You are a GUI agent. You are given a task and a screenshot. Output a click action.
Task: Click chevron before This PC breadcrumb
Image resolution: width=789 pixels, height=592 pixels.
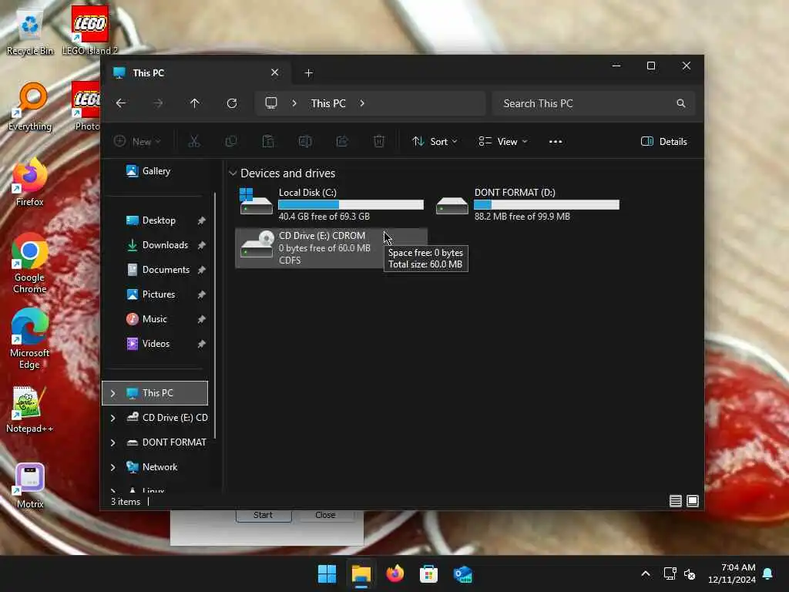(294, 103)
